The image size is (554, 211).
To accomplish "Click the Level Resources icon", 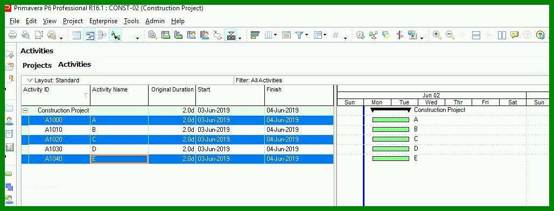I will coord(374,35).
